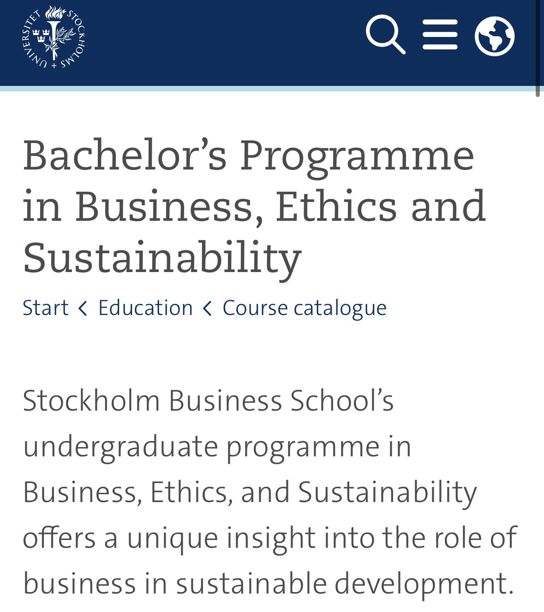Click the Stockholm University logo
Screen dimensions: 544x612
(54, 37)
